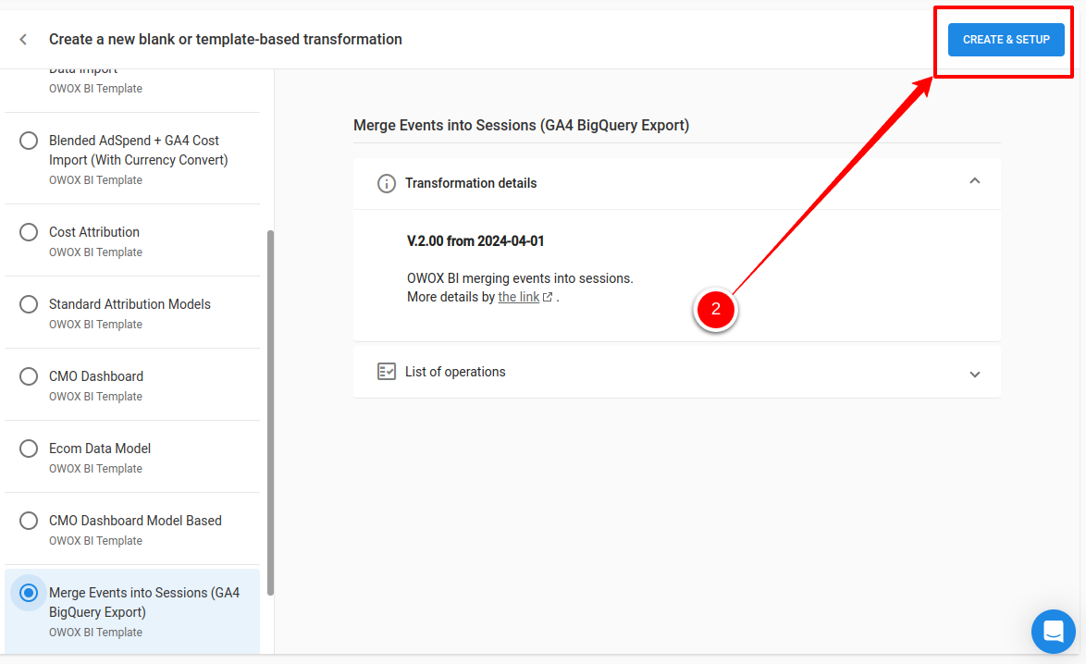Screen dimensions: 1086x664
Task: Select the CMO Dashboard template radio button
Action: click(28, 376)
